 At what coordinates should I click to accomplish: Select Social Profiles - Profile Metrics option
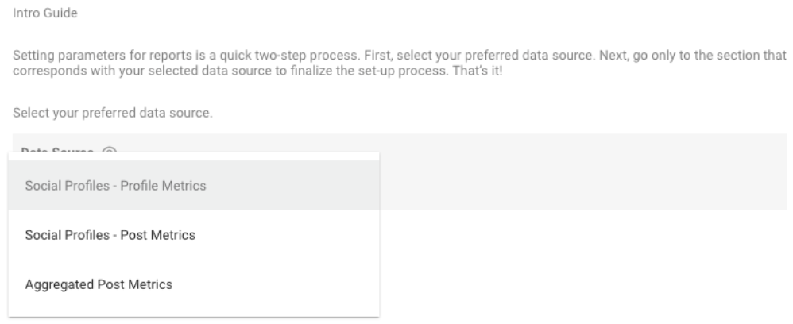(115, 186)
